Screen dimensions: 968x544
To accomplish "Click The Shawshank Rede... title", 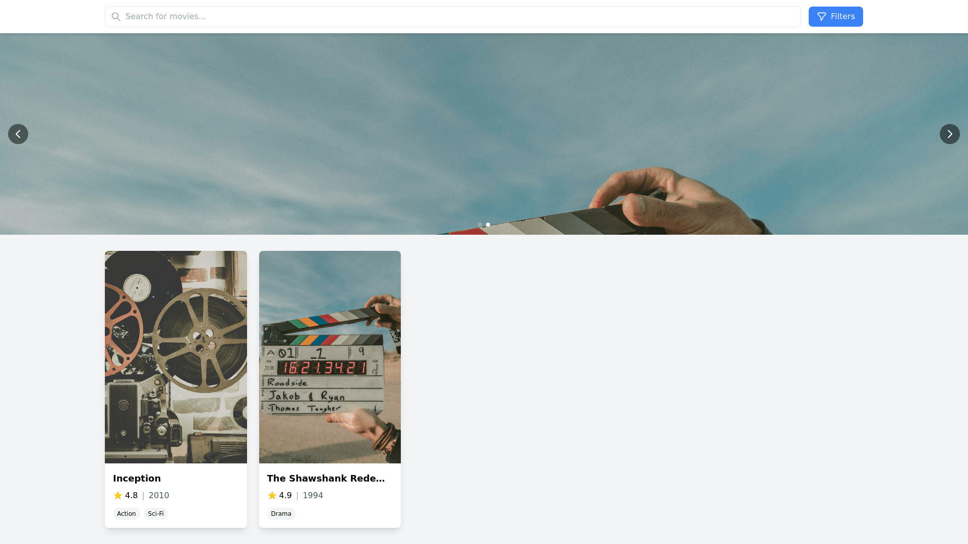I will 326,479.
